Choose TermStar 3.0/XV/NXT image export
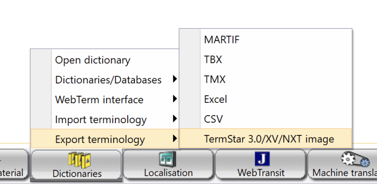Screen dimensions: 377x184 [266, 138]
